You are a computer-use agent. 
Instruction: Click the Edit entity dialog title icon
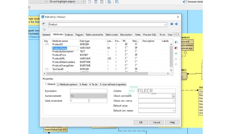(43, 17)
